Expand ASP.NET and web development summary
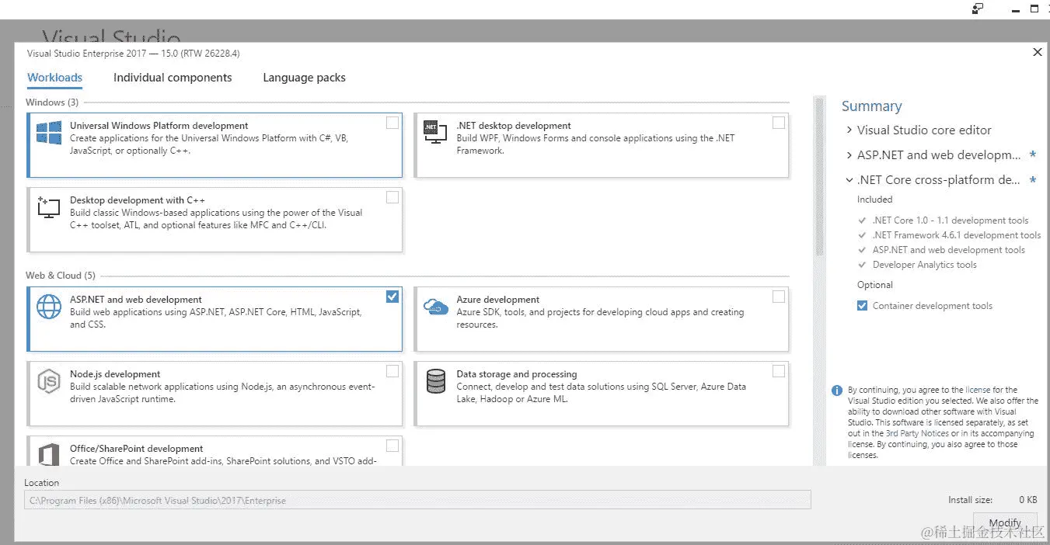The width and height of the screenshot is (1050, 545). coord(849,155)
